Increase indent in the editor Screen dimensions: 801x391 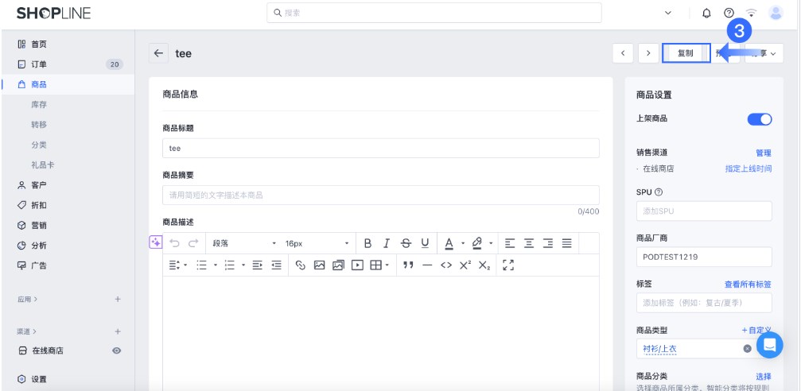(258, 265)
